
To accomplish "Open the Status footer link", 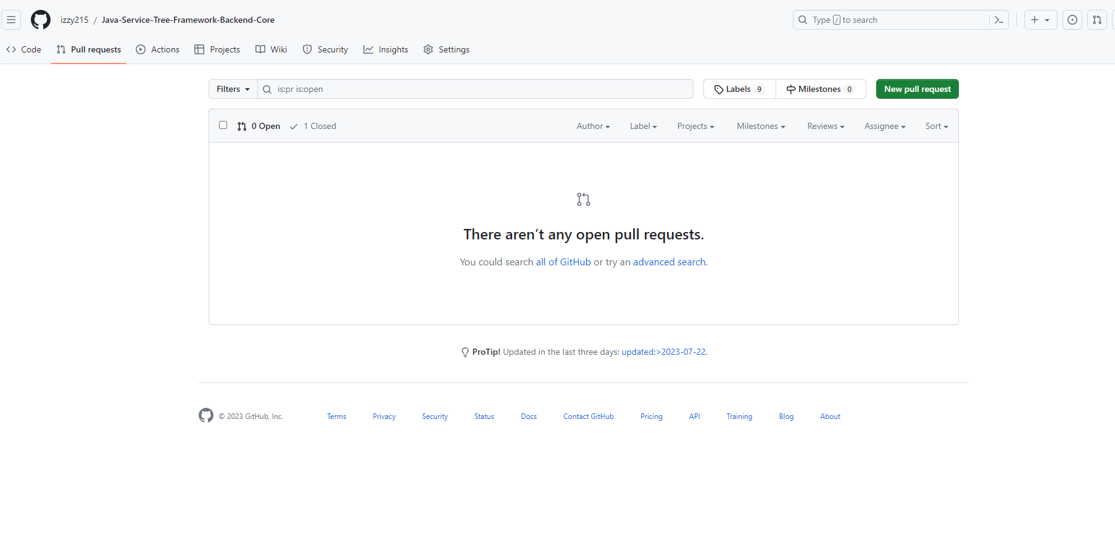I will [484, 416].
